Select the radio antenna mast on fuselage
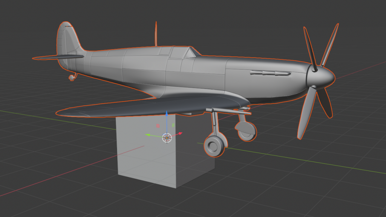This screenshot has height=217, width=386. (x=155, y=35)
